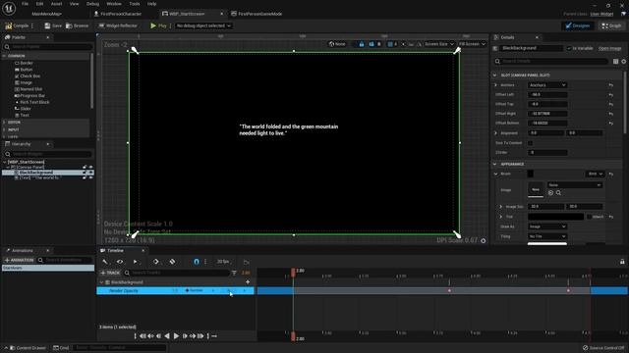Expand the Editor palette category
The image size is (629, 353).
click(x=4, y=122)
